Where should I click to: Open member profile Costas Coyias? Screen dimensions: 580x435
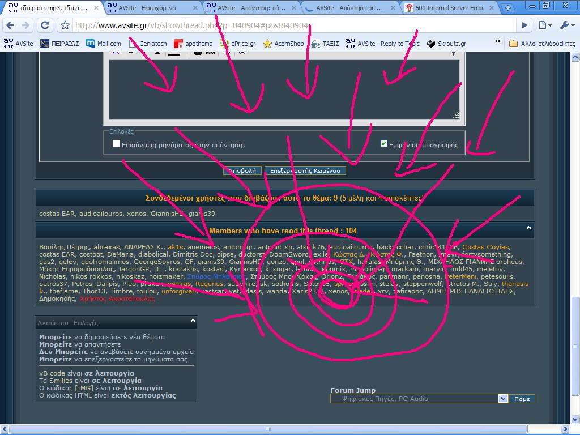485,247
